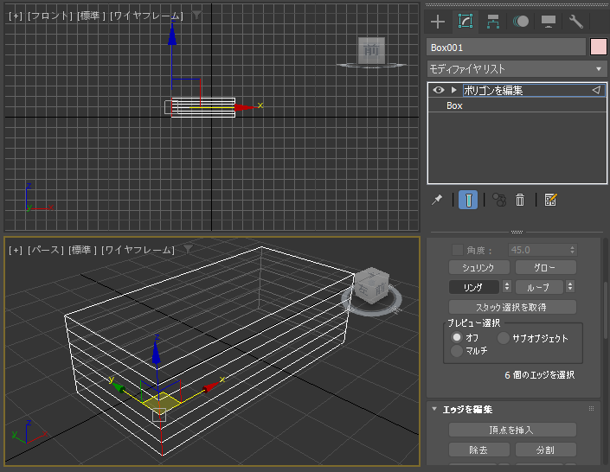Open Configure Modifier Sets icon
The image size is (610, 472).
(x=550, y=200)
